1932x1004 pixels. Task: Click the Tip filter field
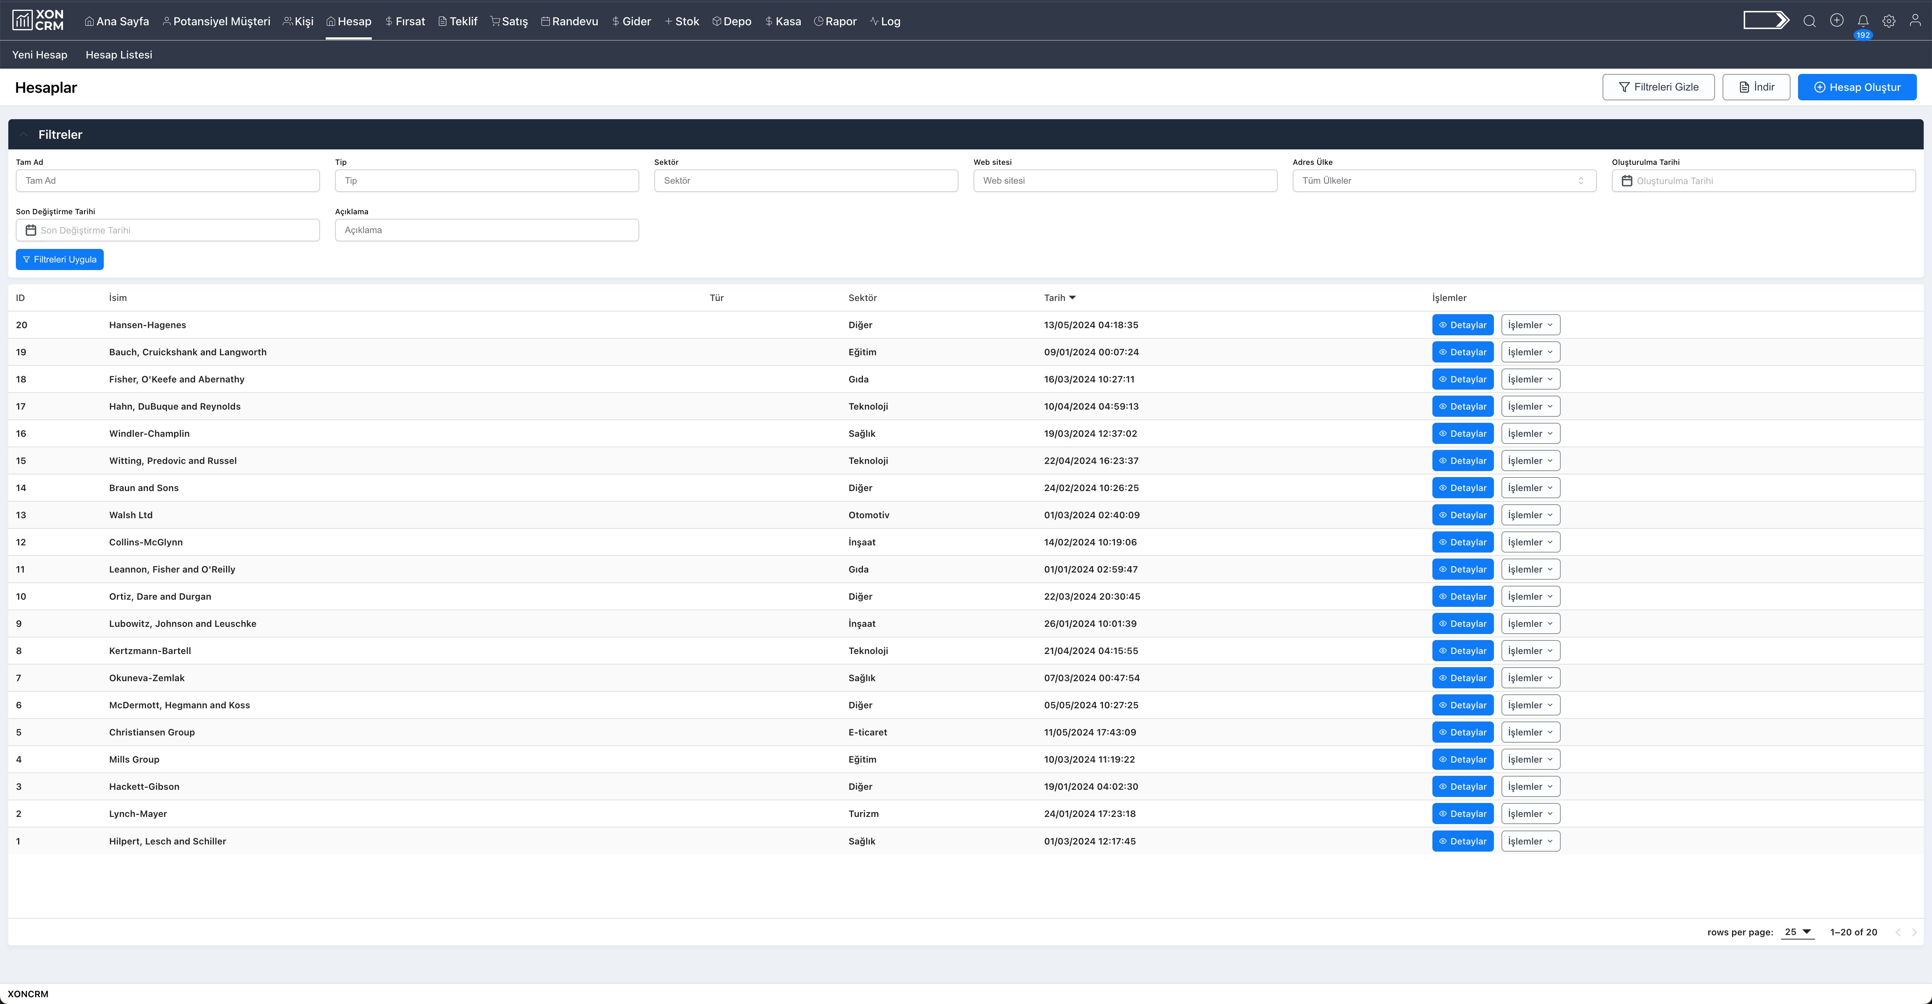[487, 181]
